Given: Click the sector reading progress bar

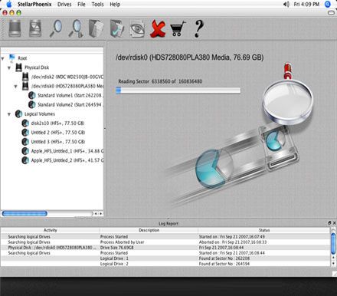Looking at the screenshot, I should (178, 90).
